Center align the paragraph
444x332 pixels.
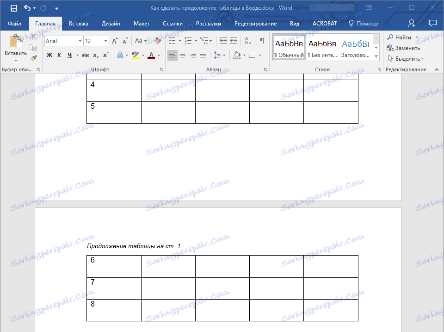183,55
